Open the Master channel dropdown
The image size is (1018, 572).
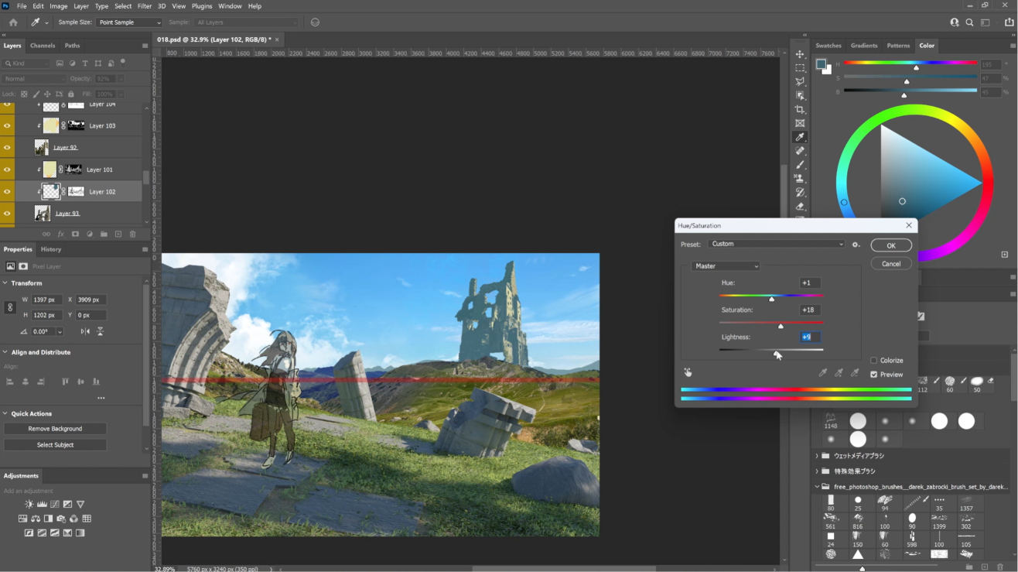(726, 266)
